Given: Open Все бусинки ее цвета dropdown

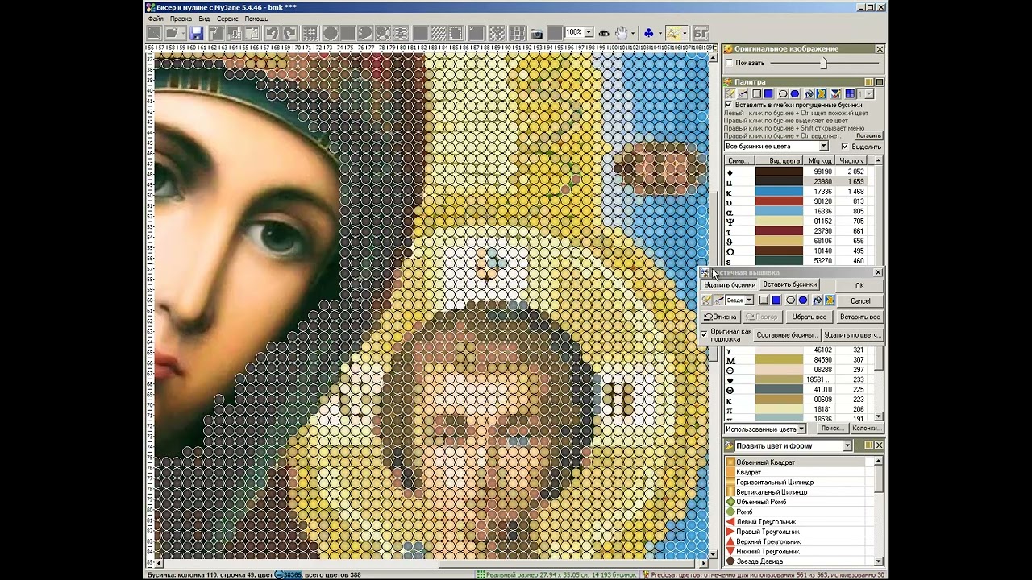Looking at the screenshot, I should pos(823,147).
